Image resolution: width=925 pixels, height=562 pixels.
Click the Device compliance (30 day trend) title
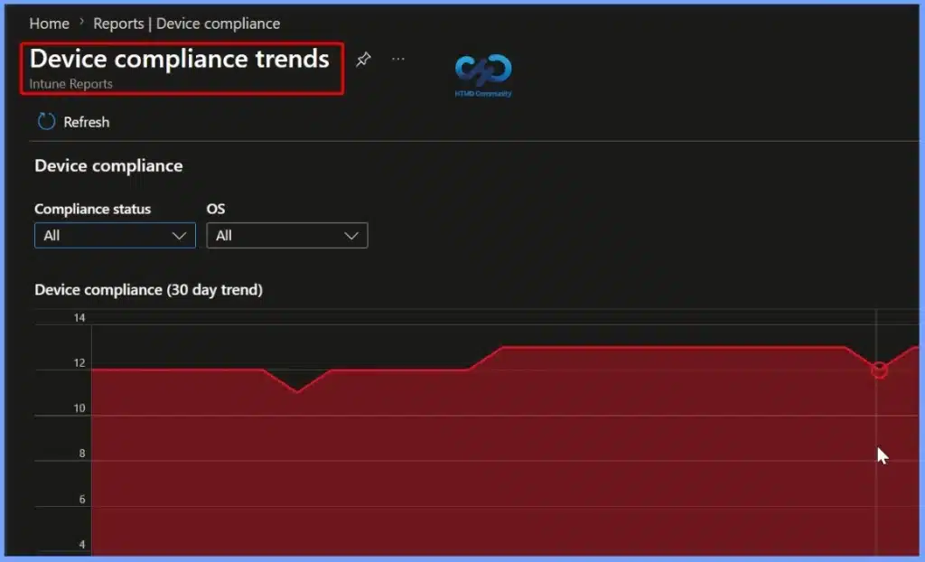click(149, 290)
